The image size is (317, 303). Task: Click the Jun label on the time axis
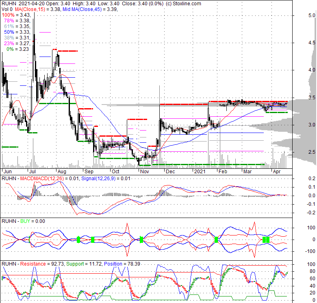[8, 172]
